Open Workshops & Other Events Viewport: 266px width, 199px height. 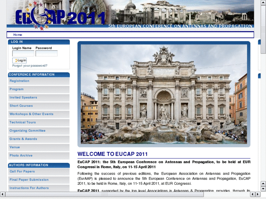tap(39, 114)
